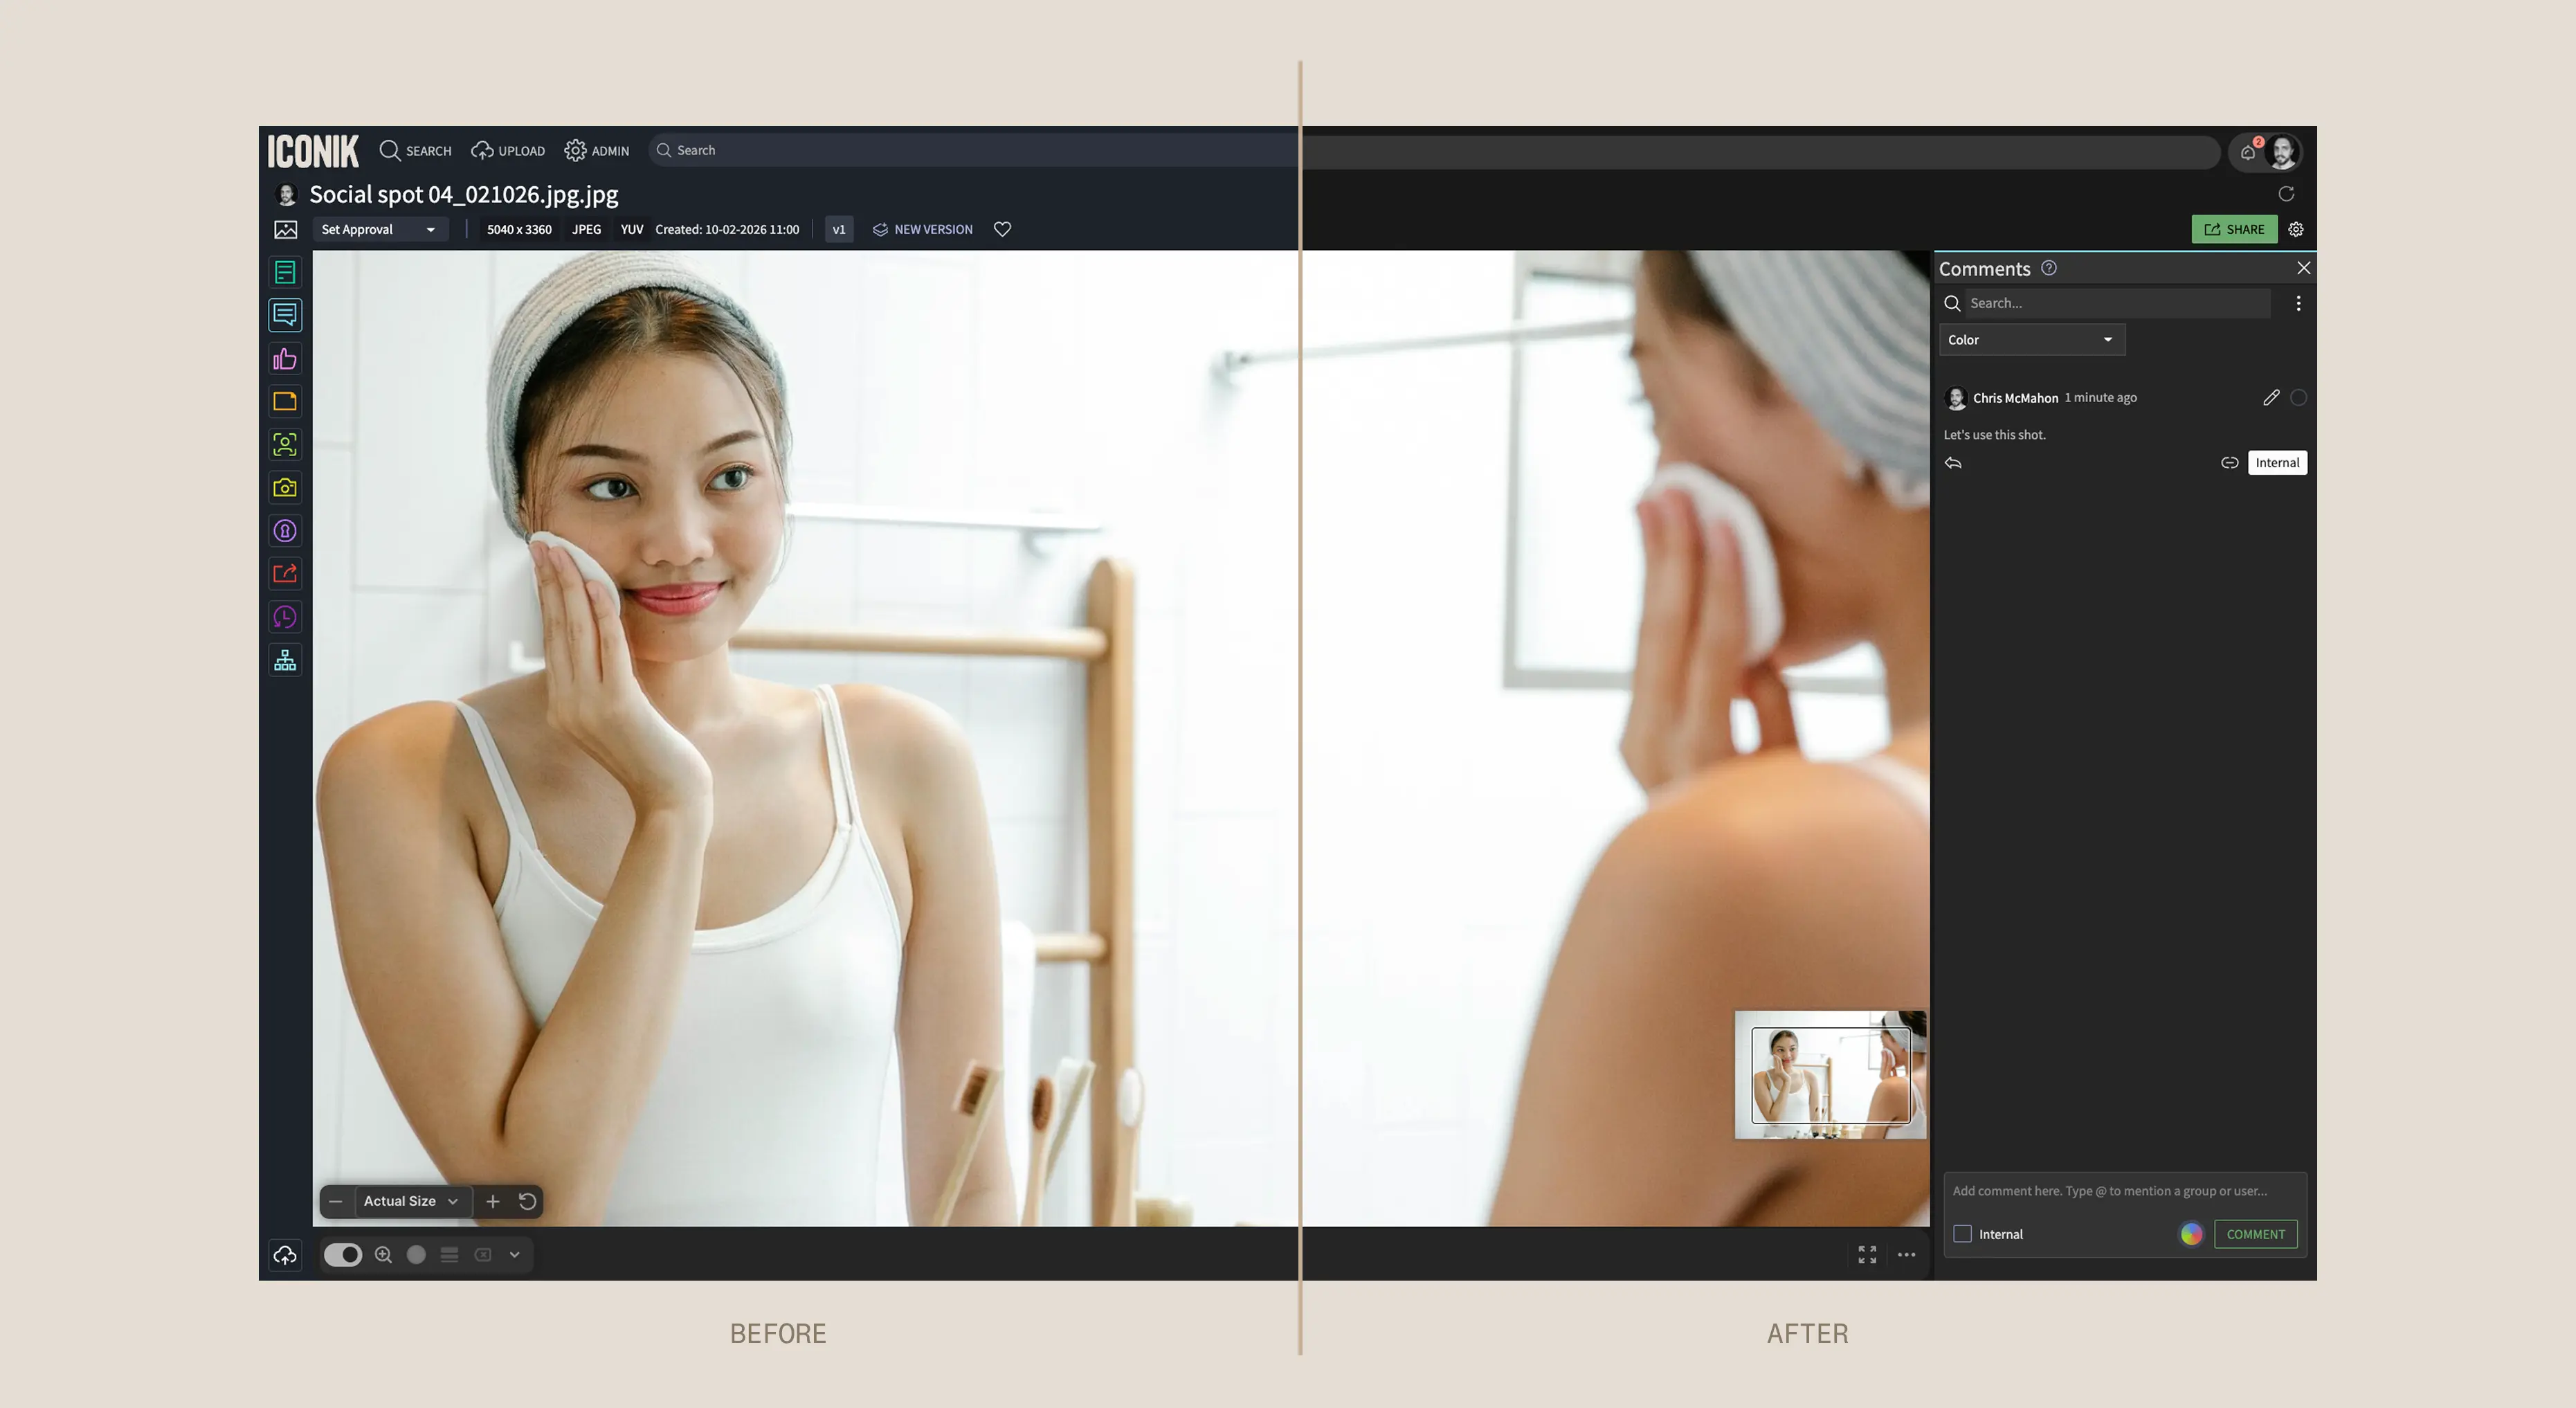2576x1408 pixels.
Task: Mark Chris McMahon's comment as resolved
Action: click(x=2298, y=398)
